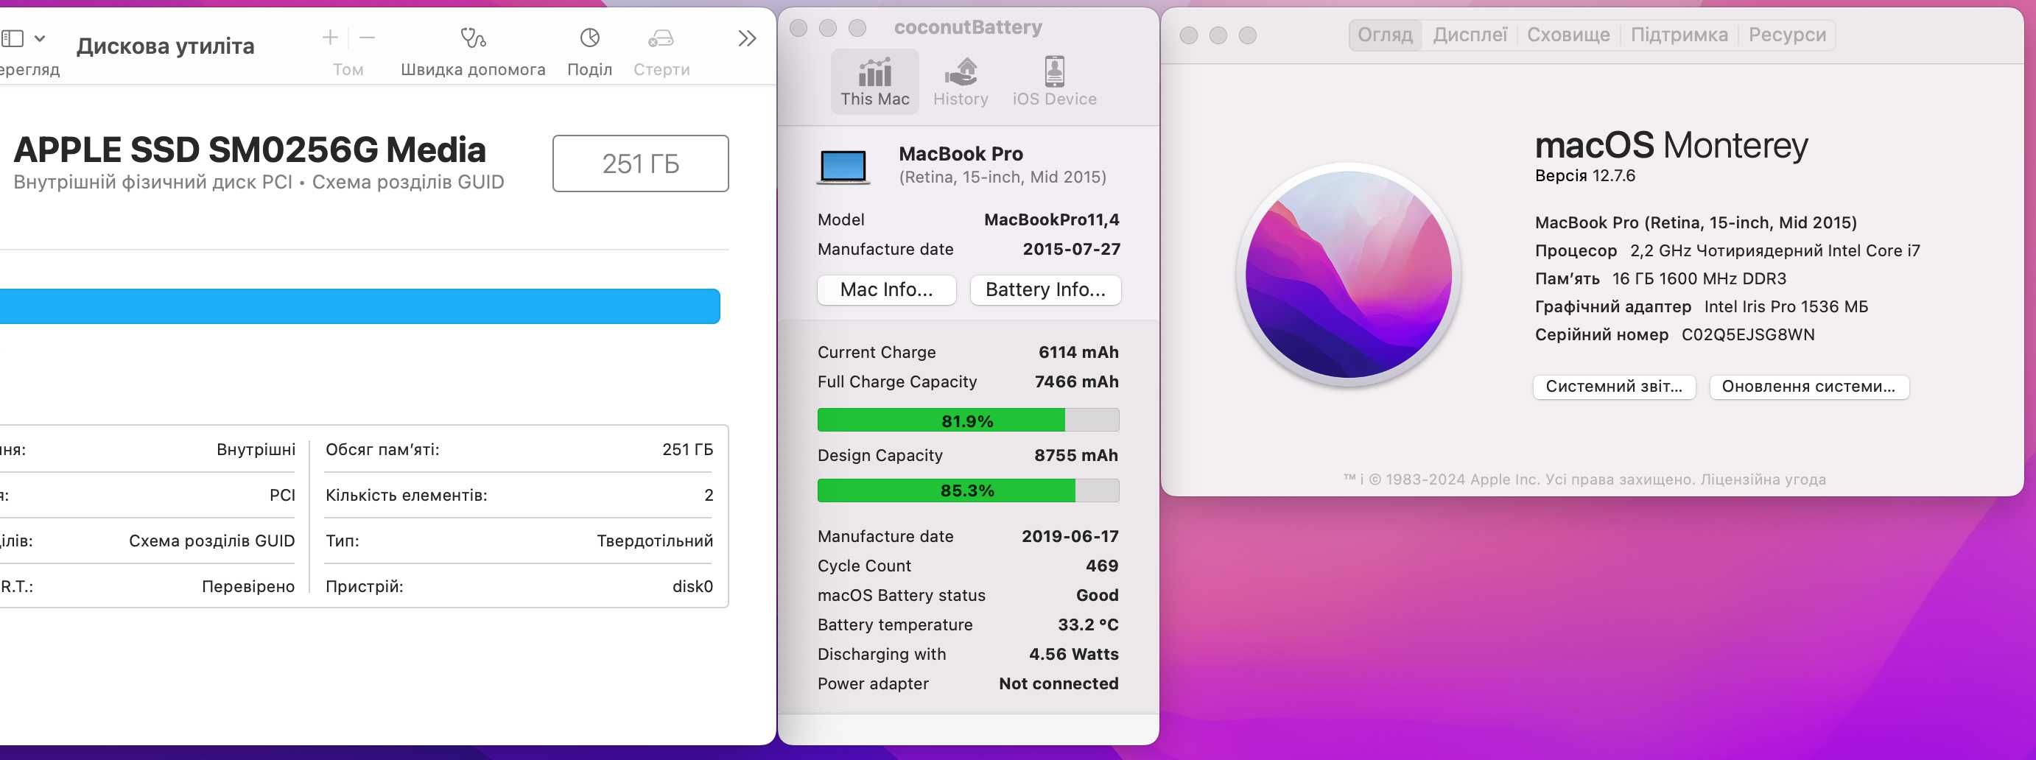Open the view dropdown chevron in Disk Utility

tap(40, 38)
